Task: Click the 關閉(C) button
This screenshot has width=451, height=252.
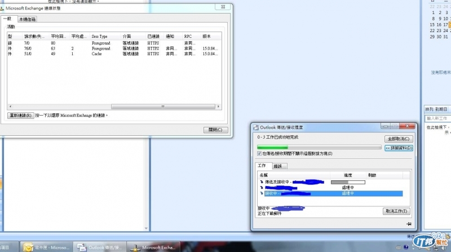Action: click(x=216, y=130)
